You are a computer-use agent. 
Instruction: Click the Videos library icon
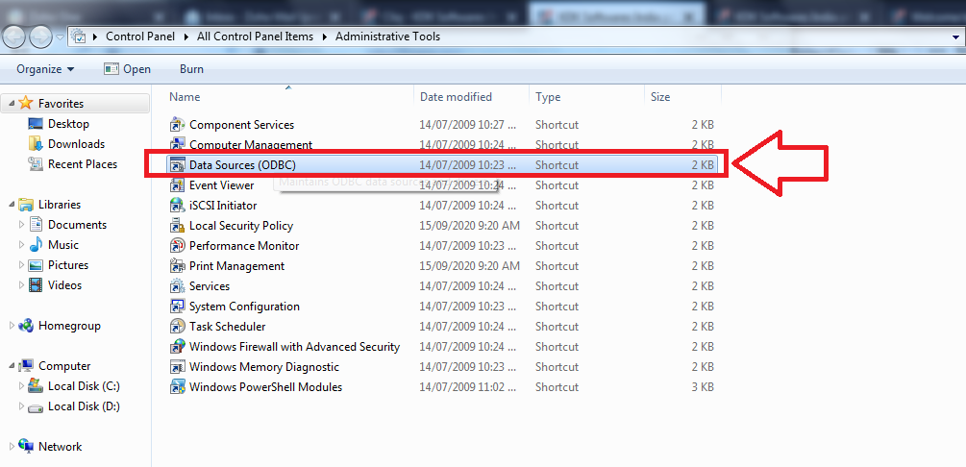37,285
